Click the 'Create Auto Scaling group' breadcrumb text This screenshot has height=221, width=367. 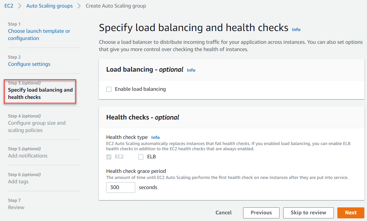point(116,6)
